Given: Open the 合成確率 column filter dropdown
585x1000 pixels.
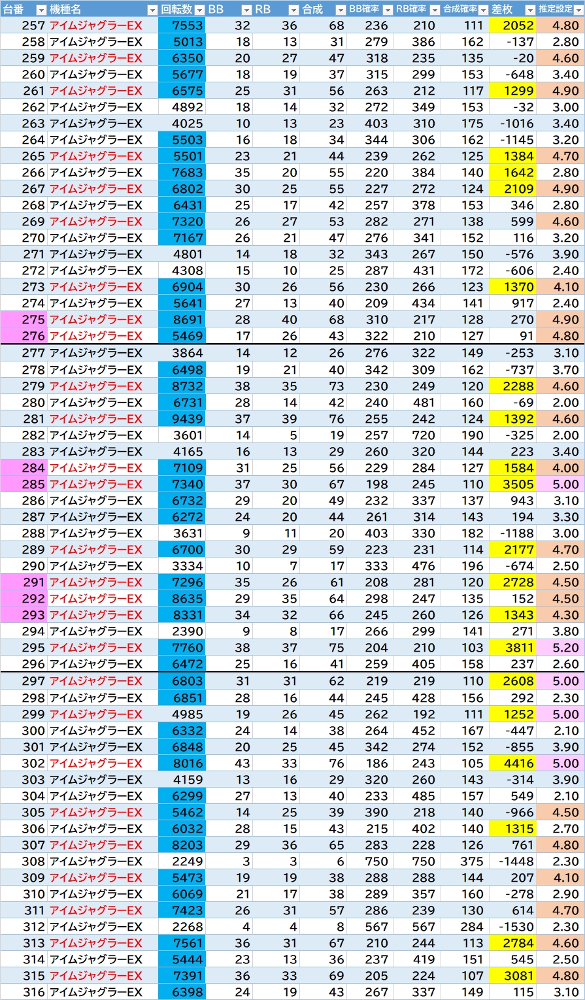Looking at the screenshot, I should click(x=483, y=10).
